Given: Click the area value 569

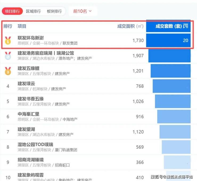Looking at the screenshot, I should [x=140, y=147].
